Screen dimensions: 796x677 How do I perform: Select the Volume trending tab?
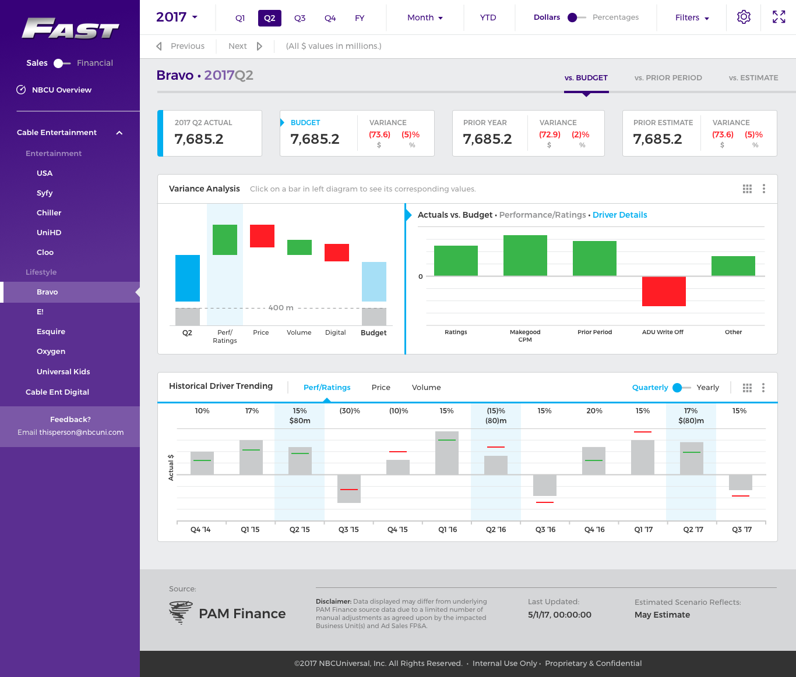[x=427, y=388]
